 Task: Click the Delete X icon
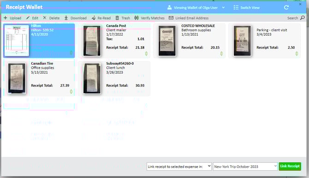[45, 18]
